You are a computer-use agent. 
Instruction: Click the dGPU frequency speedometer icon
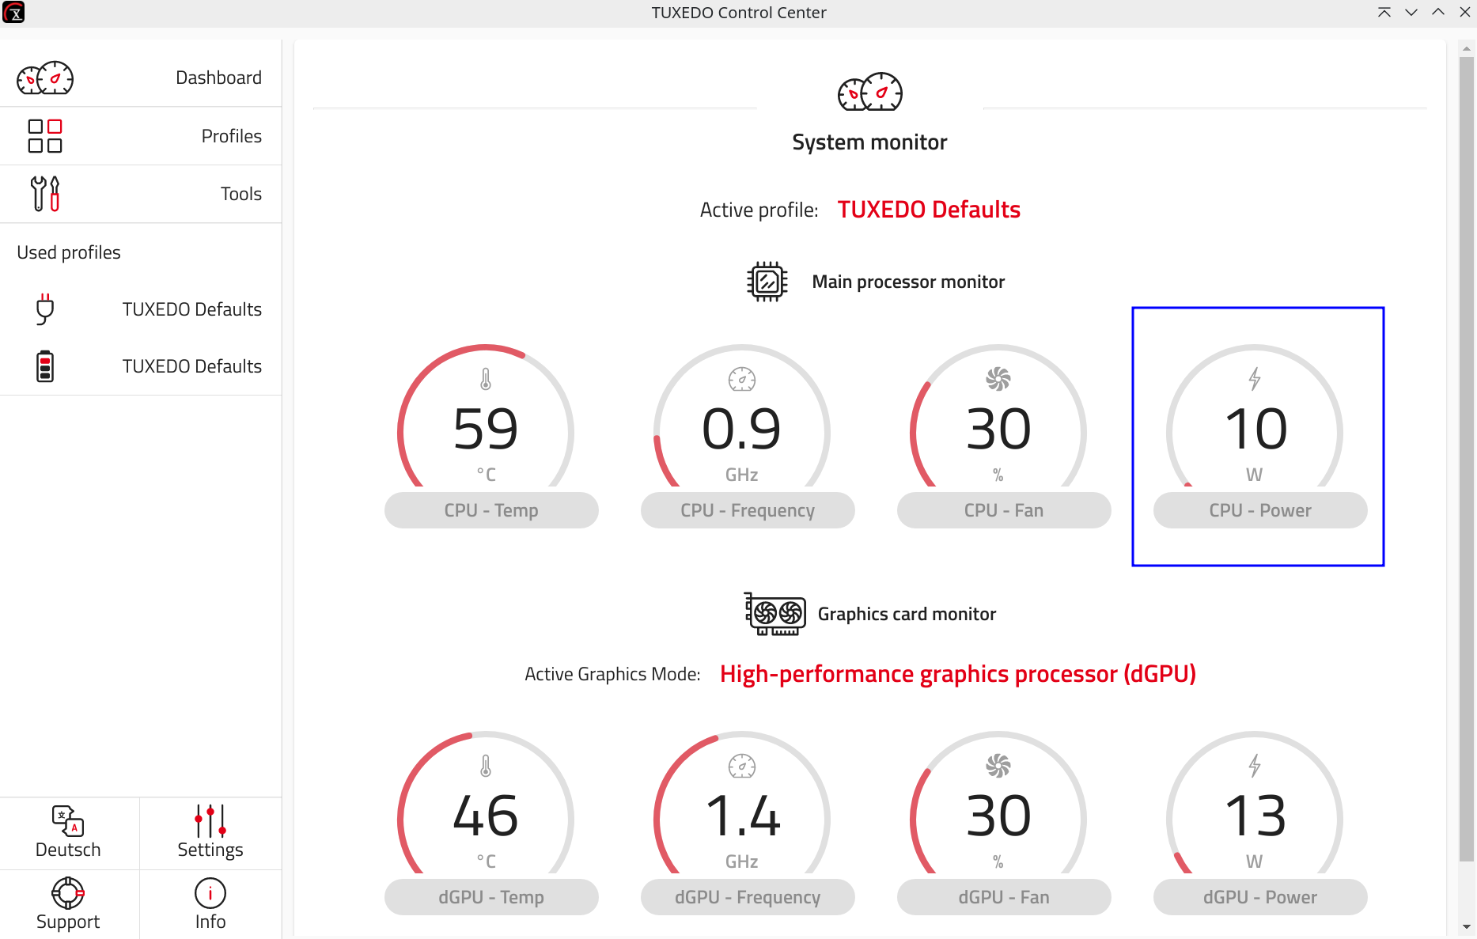point(742,767)
